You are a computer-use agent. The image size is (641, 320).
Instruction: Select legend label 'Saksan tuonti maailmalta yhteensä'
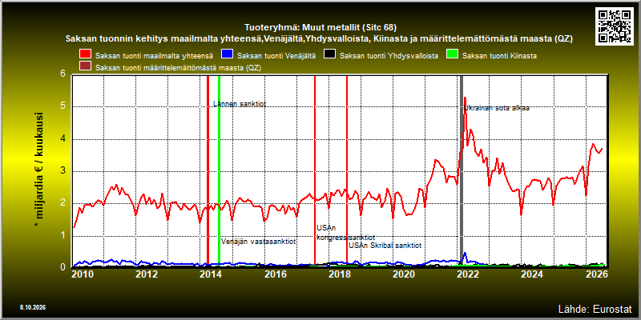(x=154, y=55)
